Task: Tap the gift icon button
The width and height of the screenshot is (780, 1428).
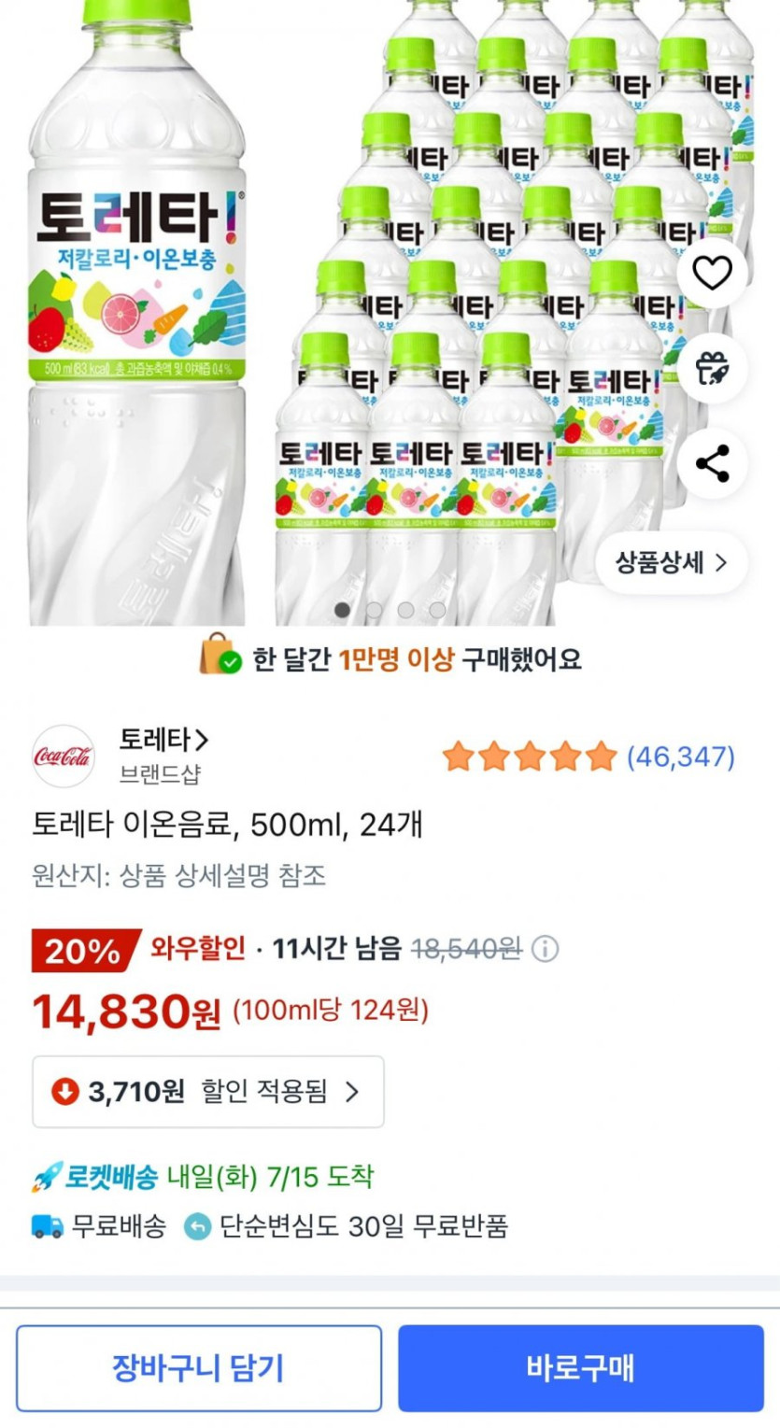Action: click(712, 368)
